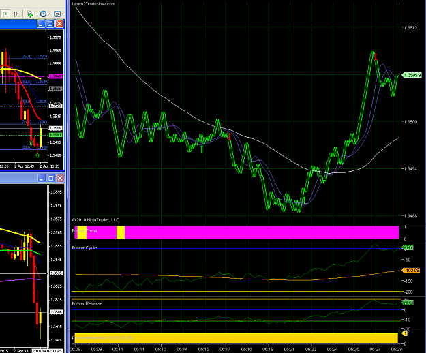The height and width of the screenshot is (353, 426).
Task: Click the 1.3535 price tag in lower chart
Action: pyautogui.click(x=56, y=273)
